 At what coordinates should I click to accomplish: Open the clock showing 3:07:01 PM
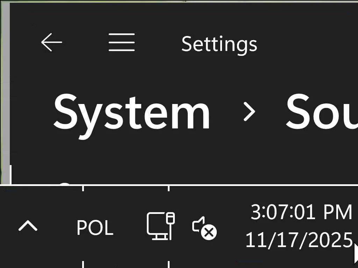[x=301, y=212]
